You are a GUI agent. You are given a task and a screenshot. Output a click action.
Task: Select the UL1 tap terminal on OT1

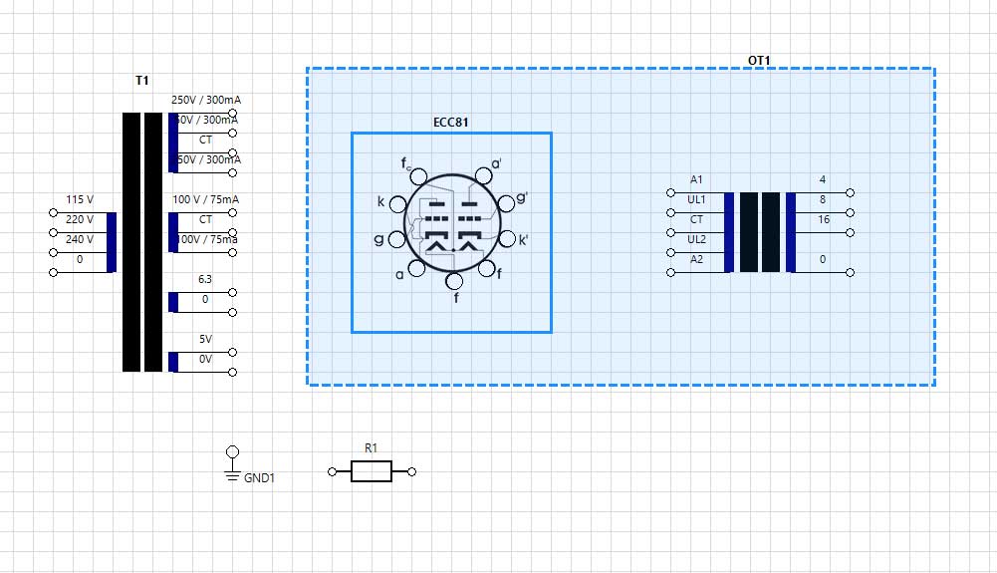coord(669,212)
